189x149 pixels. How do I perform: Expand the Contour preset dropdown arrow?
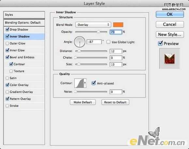(85, 83)
